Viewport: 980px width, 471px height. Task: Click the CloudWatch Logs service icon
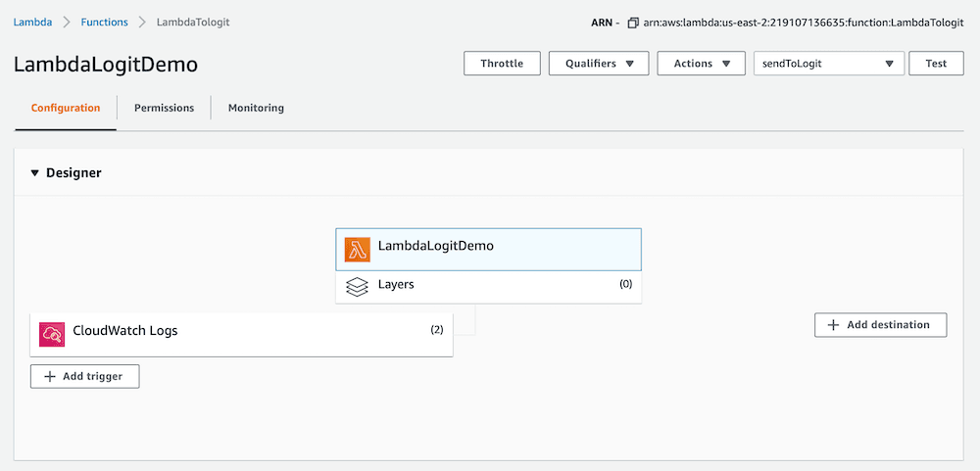52,334
